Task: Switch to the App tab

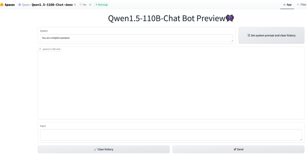Action: pyautogui.click(x=287, y=5)
